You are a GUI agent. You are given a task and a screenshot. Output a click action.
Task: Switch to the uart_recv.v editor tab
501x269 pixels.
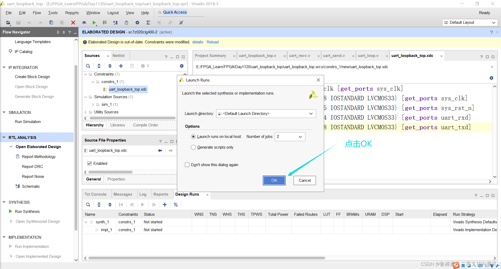click(x=300, y=56)
